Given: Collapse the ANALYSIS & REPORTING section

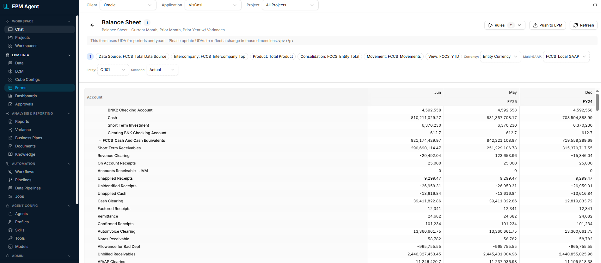Looking at the screenshot, I should [69, 114].
